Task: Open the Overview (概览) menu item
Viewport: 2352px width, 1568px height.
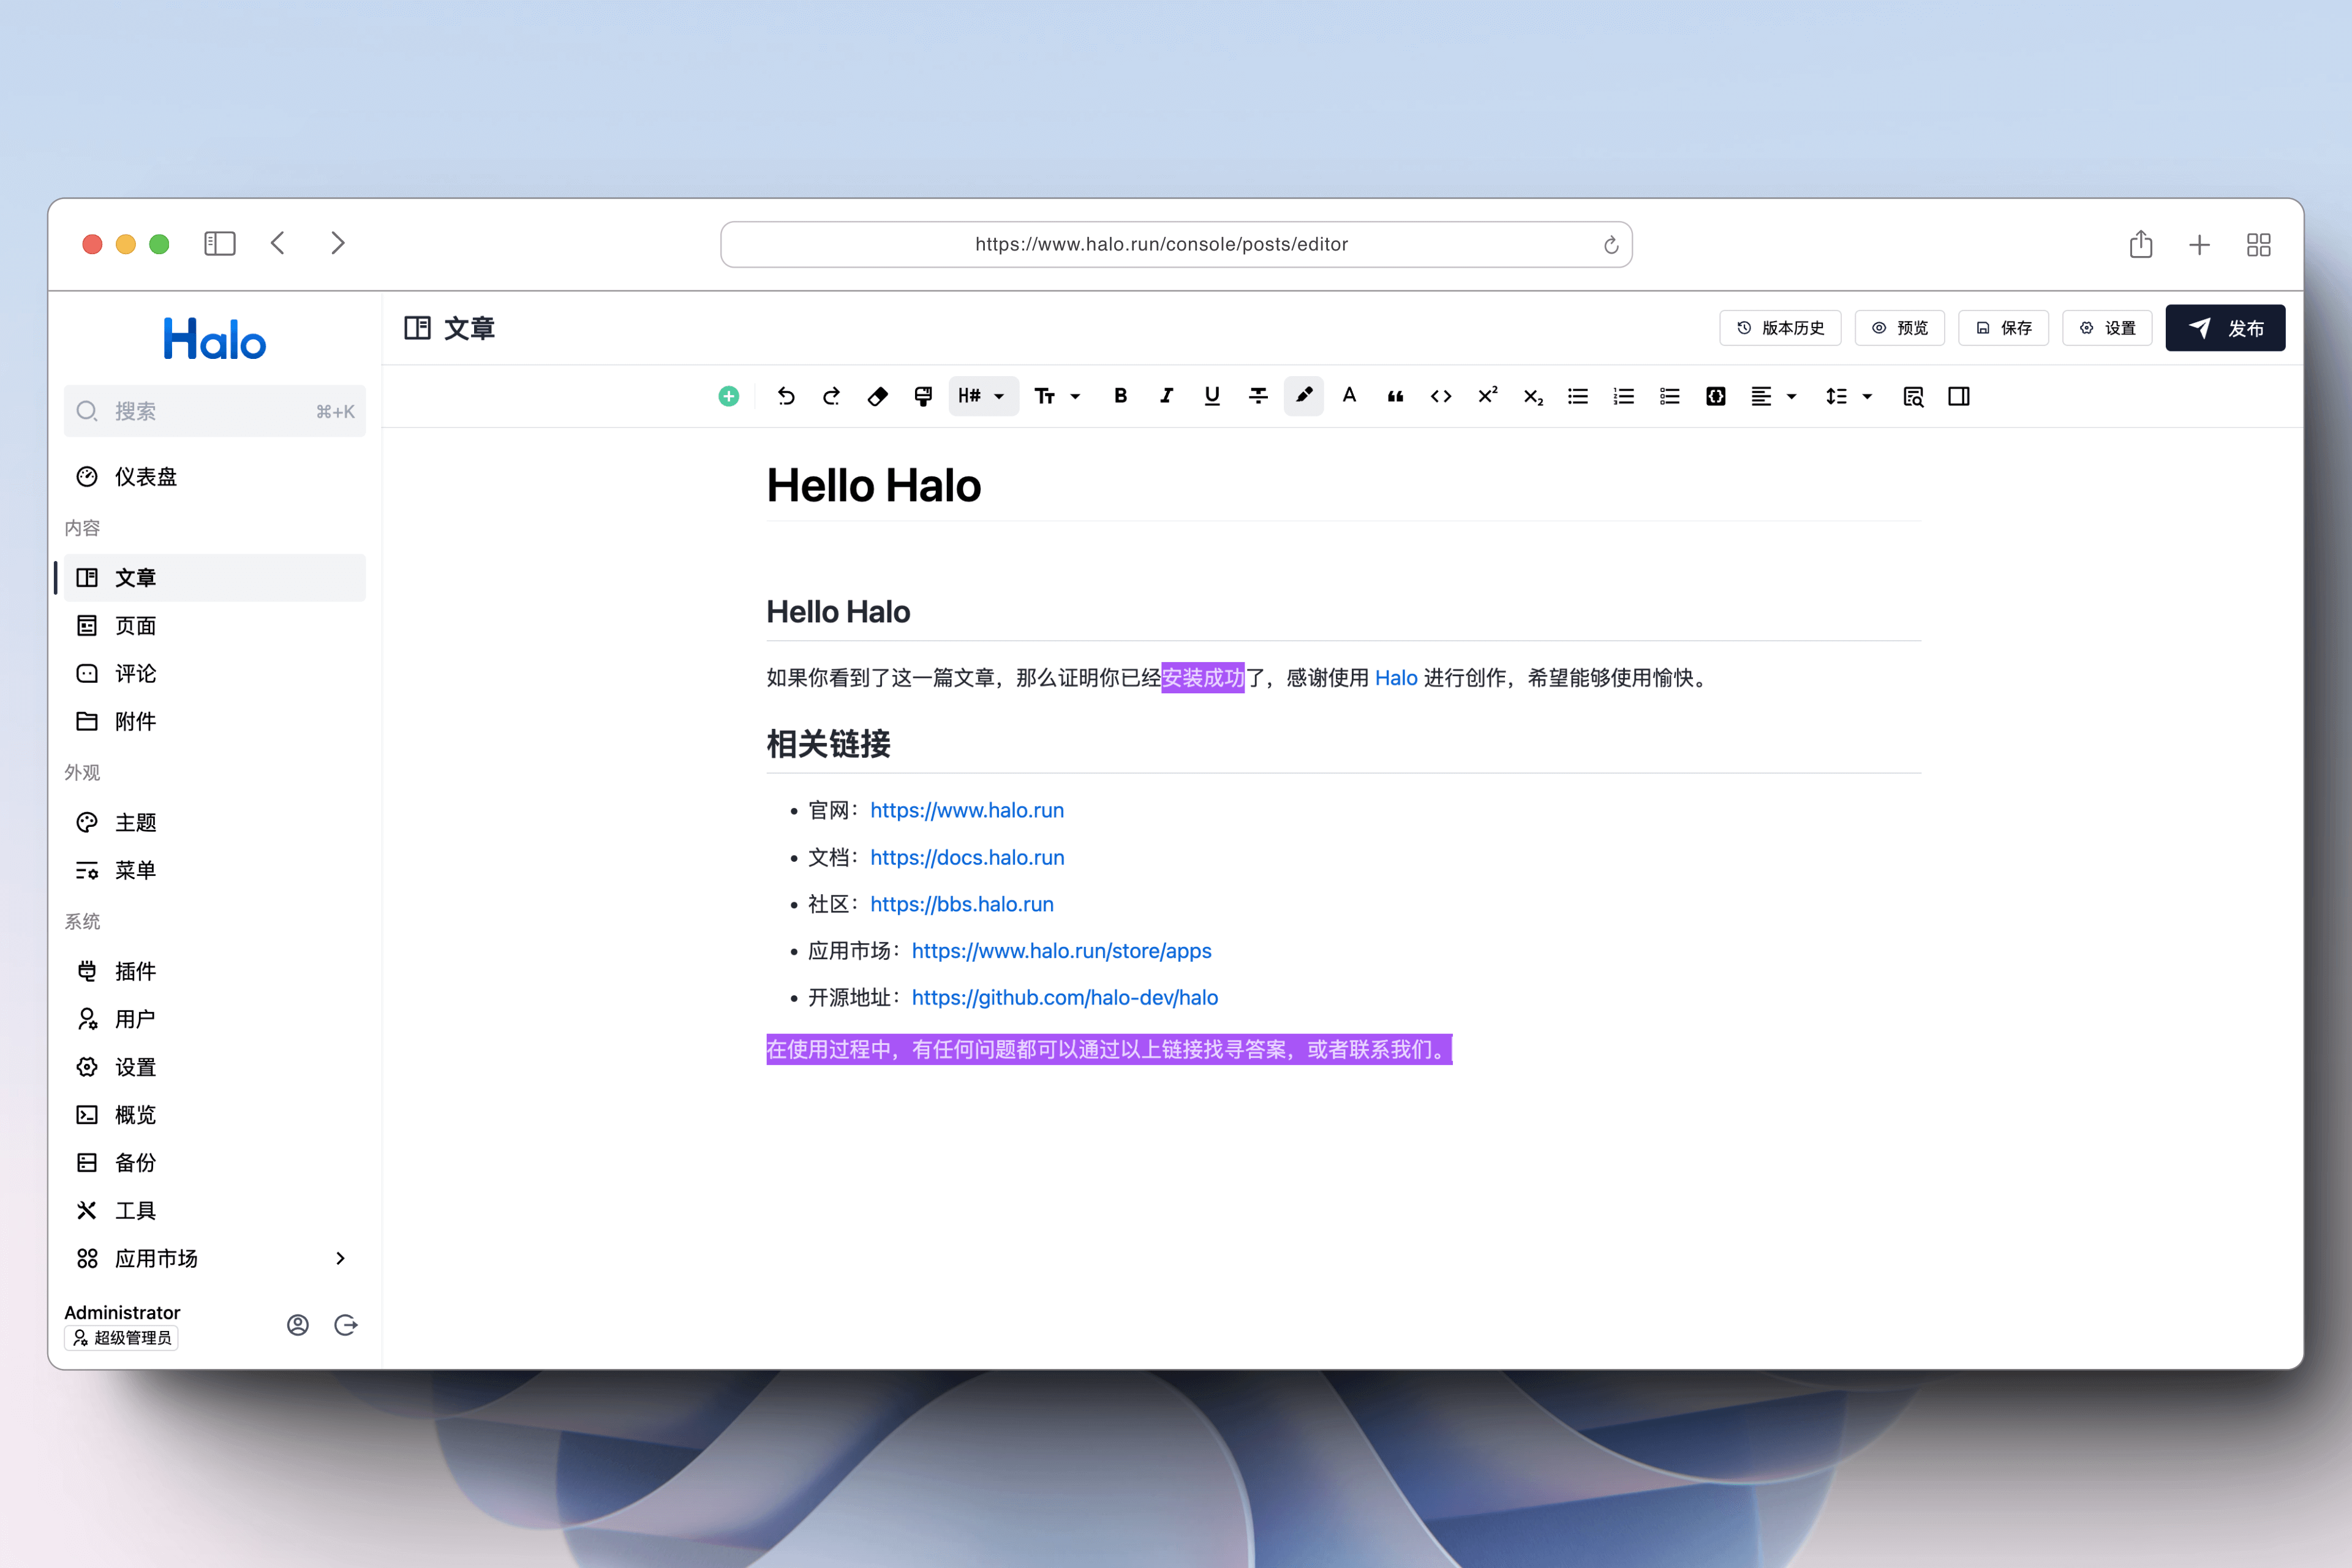Action: coord(215,1115)
